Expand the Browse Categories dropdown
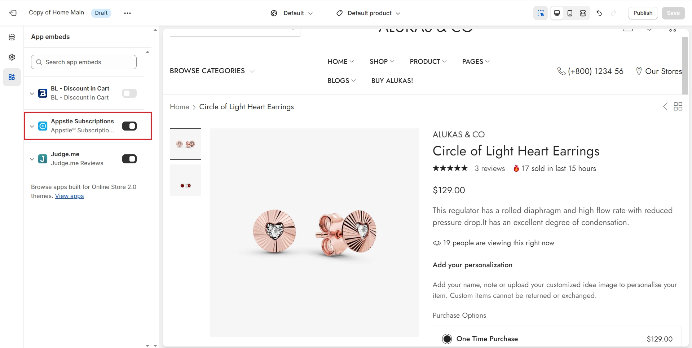 tap(212, 71)
